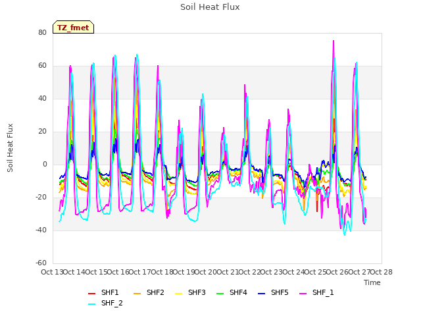
Task: Toggle the SHF4 legend entry
Action: [x=232, y=292]
